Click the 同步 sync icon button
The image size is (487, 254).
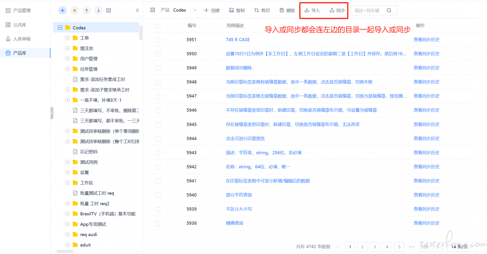coord(337,10)
